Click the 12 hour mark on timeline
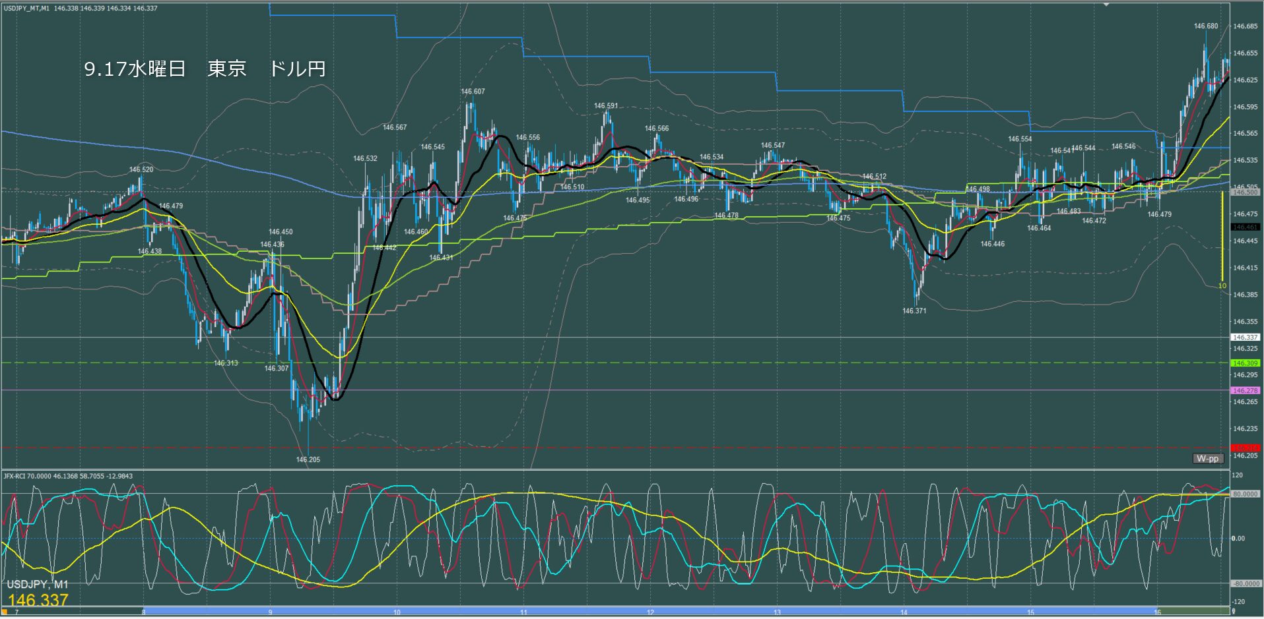 pos(650,612)
